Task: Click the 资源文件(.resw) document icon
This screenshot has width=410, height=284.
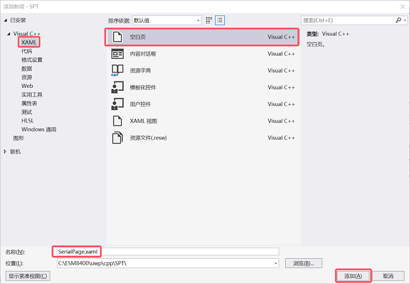Action: coord(117,138)
